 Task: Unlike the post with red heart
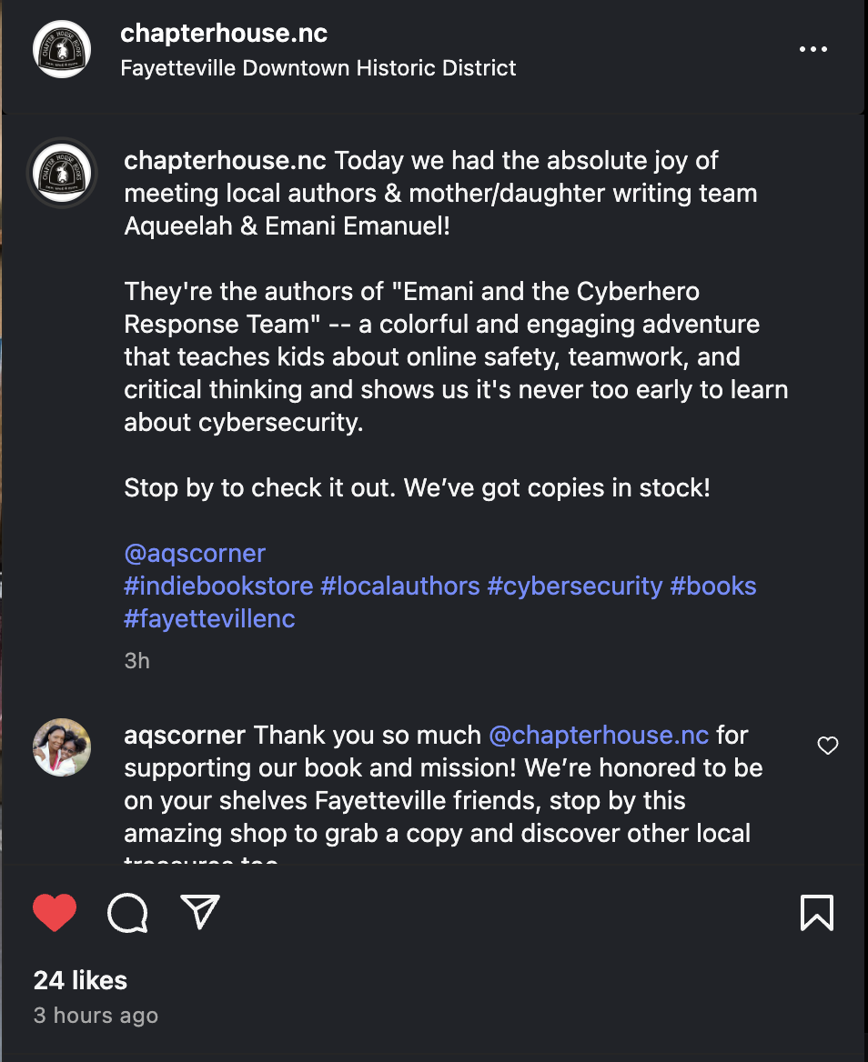point(55,912)
